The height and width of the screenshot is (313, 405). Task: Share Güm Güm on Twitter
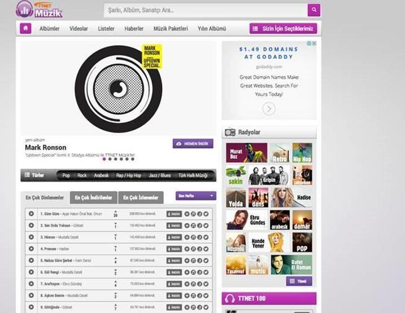point(206,214)
